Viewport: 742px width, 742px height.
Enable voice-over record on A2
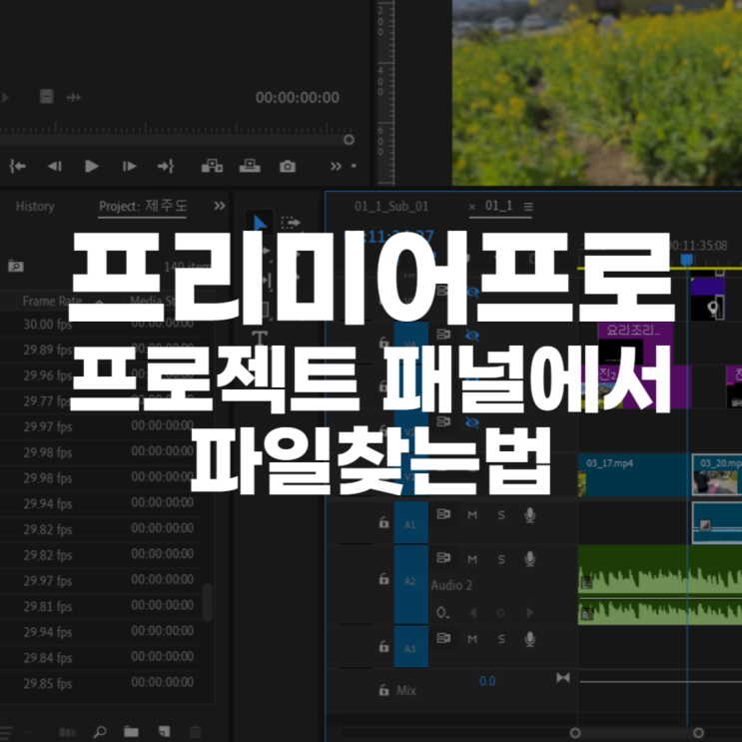tap(530, 559)
